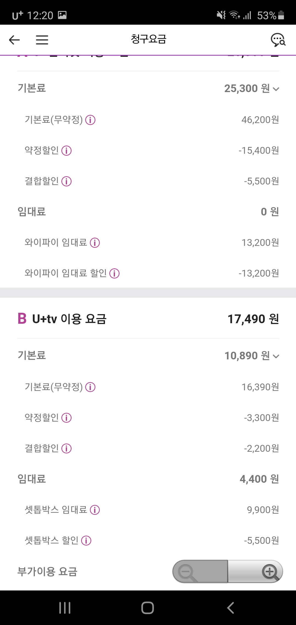Tap info icon for 46,200원 기본료(무약정)

point(90,120)
